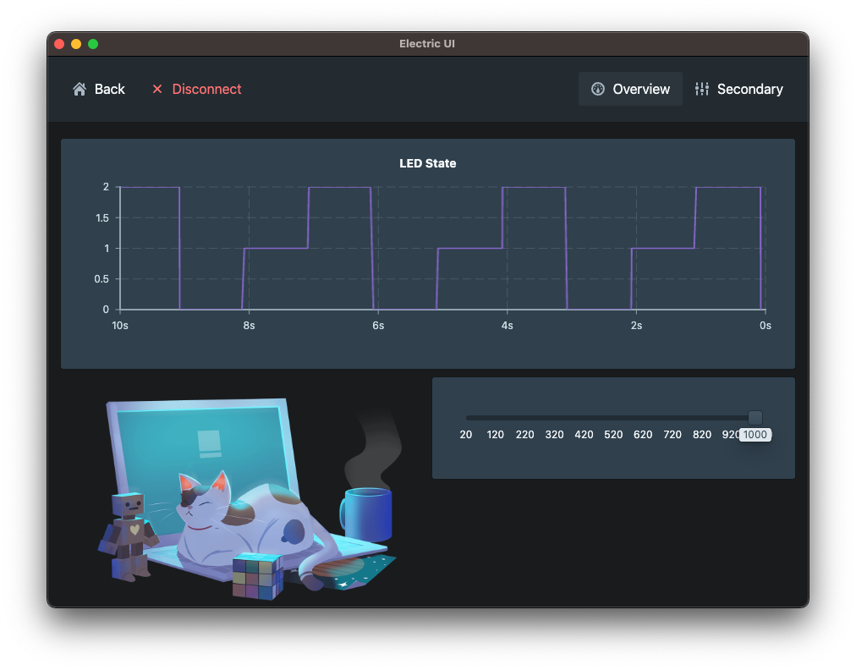
Task: Close the Electric UI window
Action: (59, 44)
